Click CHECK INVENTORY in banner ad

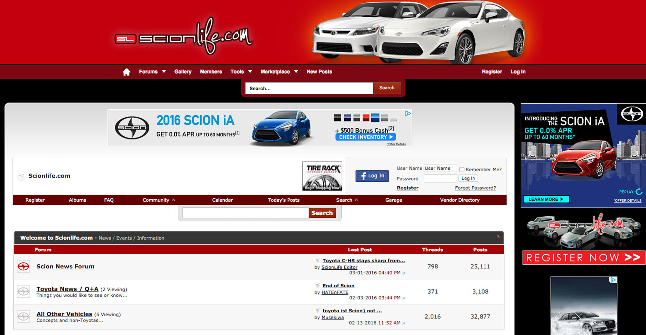365,137
